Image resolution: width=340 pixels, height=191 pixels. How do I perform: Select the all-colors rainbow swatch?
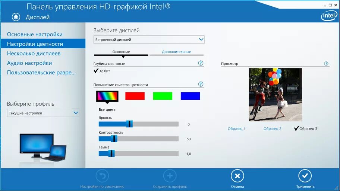click(107, 96)
